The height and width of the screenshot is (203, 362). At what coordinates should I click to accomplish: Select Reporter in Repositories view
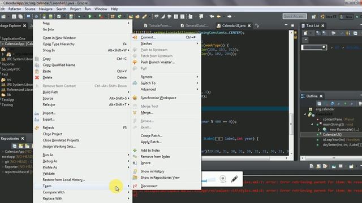[x=11, y=167]
